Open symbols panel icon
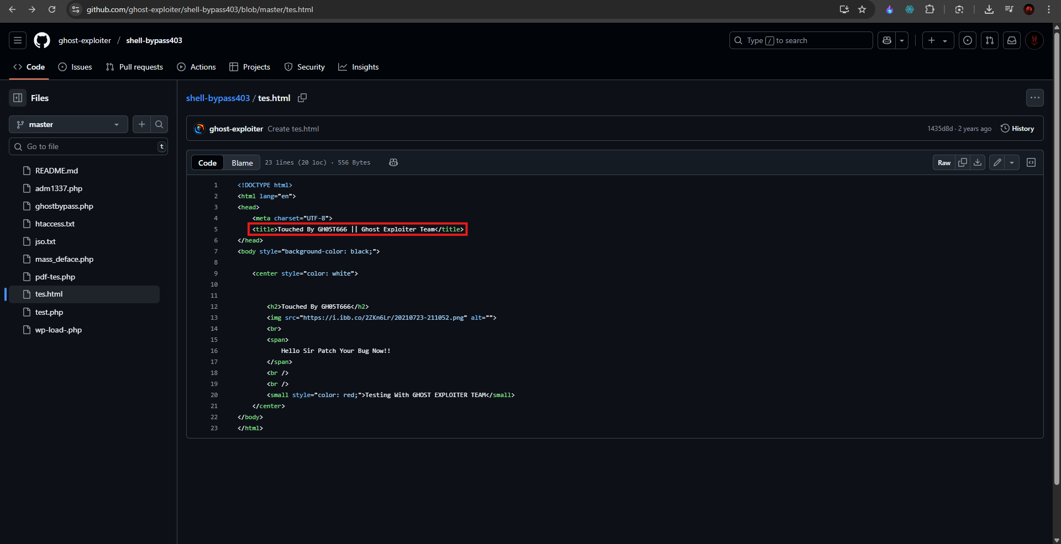The height and width of the screenshot is (544, 1061). click(x=1031, y=162)
